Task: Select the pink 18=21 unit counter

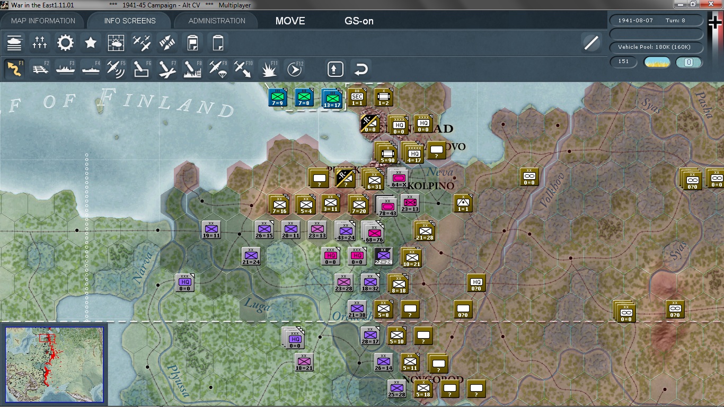Action: point(304,362)
